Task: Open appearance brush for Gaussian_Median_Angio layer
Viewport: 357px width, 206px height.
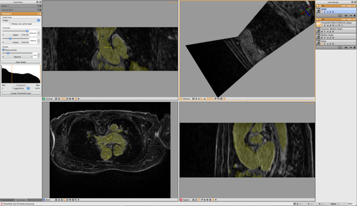Action: (x=330, y=32)
